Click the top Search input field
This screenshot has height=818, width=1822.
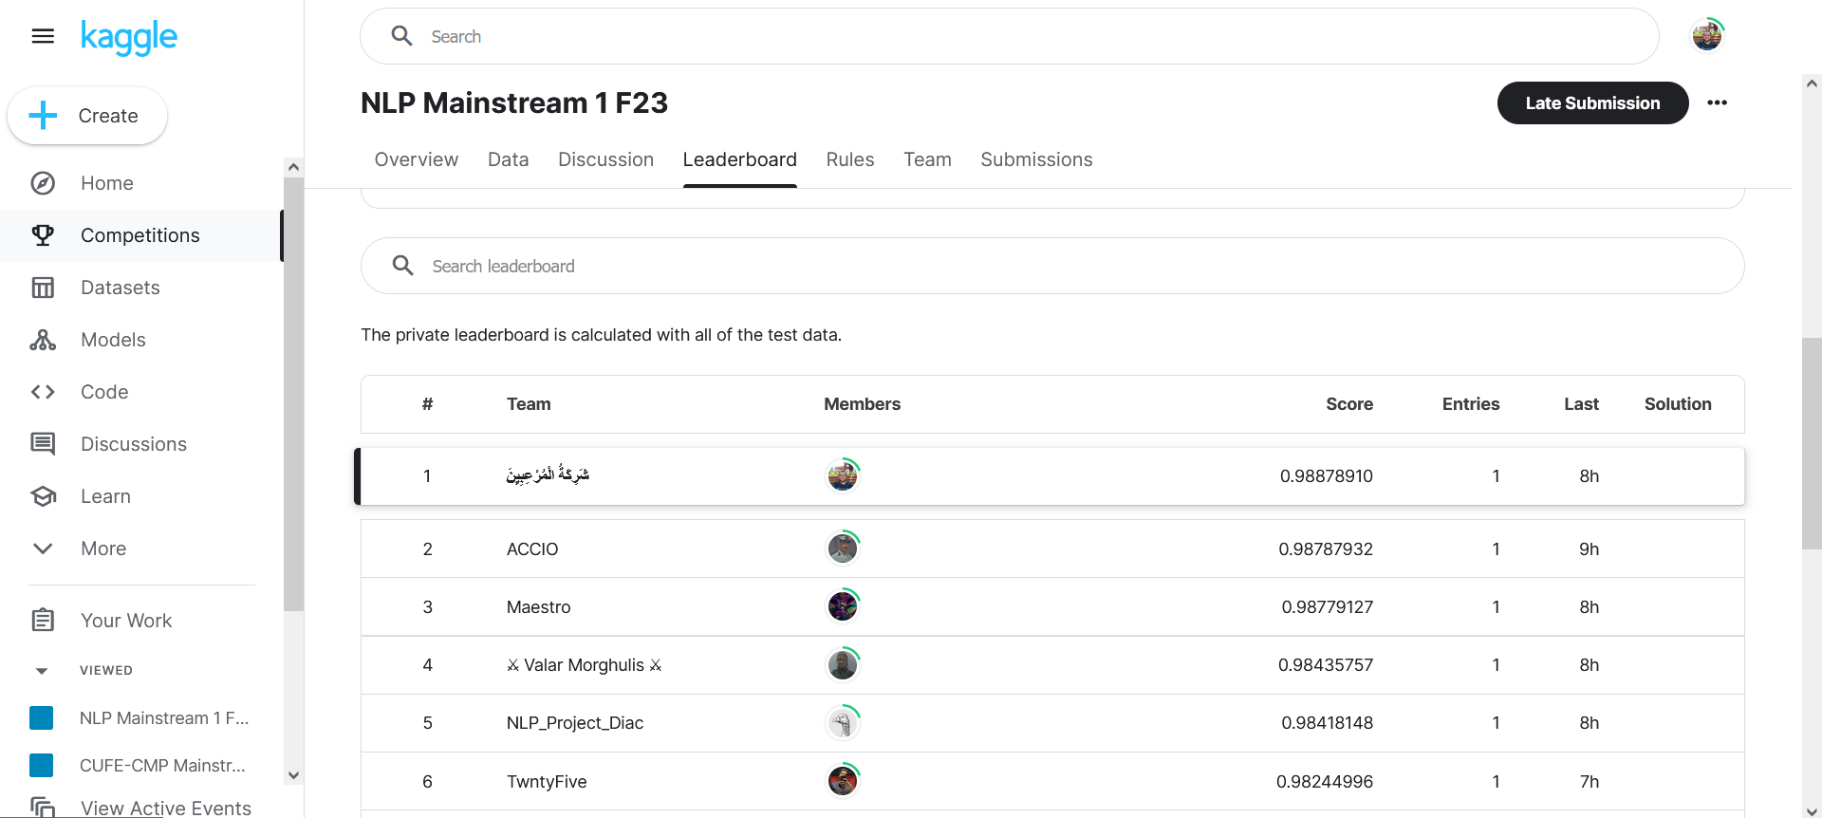[x=1010, y=36]
